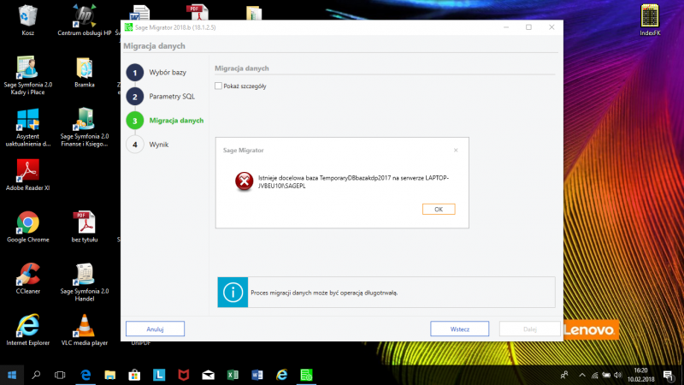Minimize the Sage Migrator window

tap(506, 27)
